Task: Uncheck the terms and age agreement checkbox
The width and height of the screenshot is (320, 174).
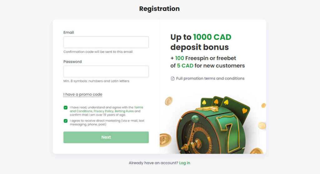Action: point(66,107)
